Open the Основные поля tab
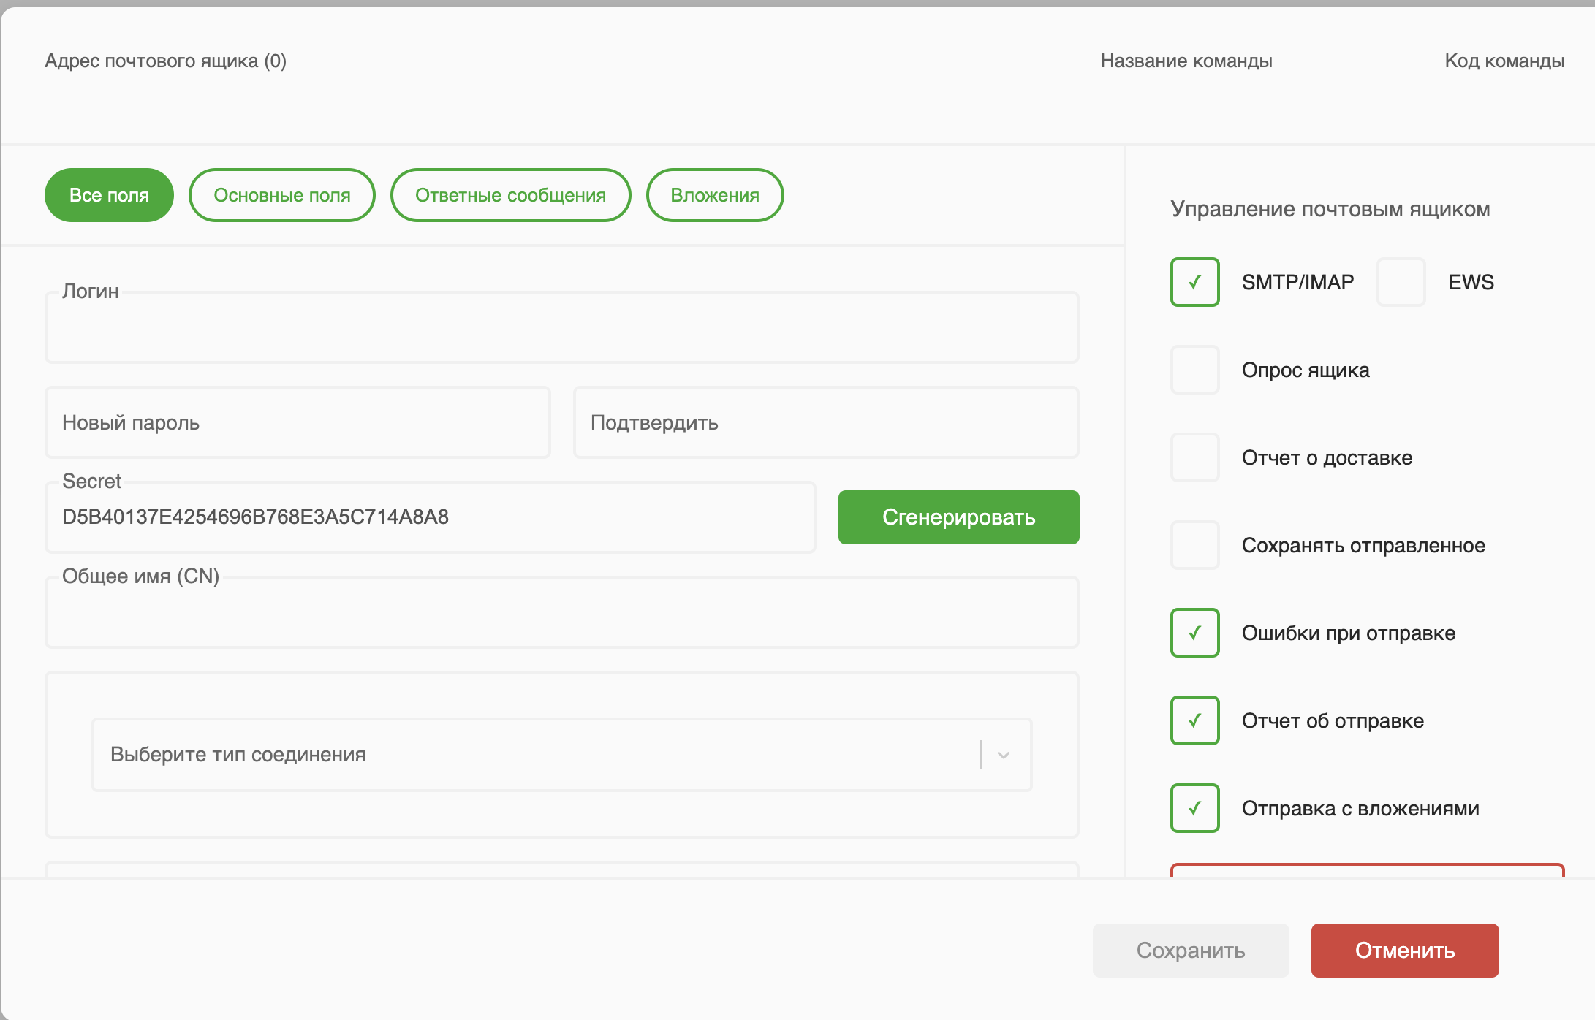1595x1020 pixels. pos(281,195)
